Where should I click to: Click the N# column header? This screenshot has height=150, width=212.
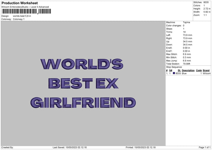171,70
